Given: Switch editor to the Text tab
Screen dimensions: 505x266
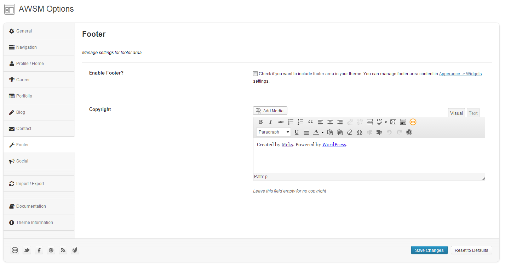Looking at the screenshot, I should [x=473, y=113].
